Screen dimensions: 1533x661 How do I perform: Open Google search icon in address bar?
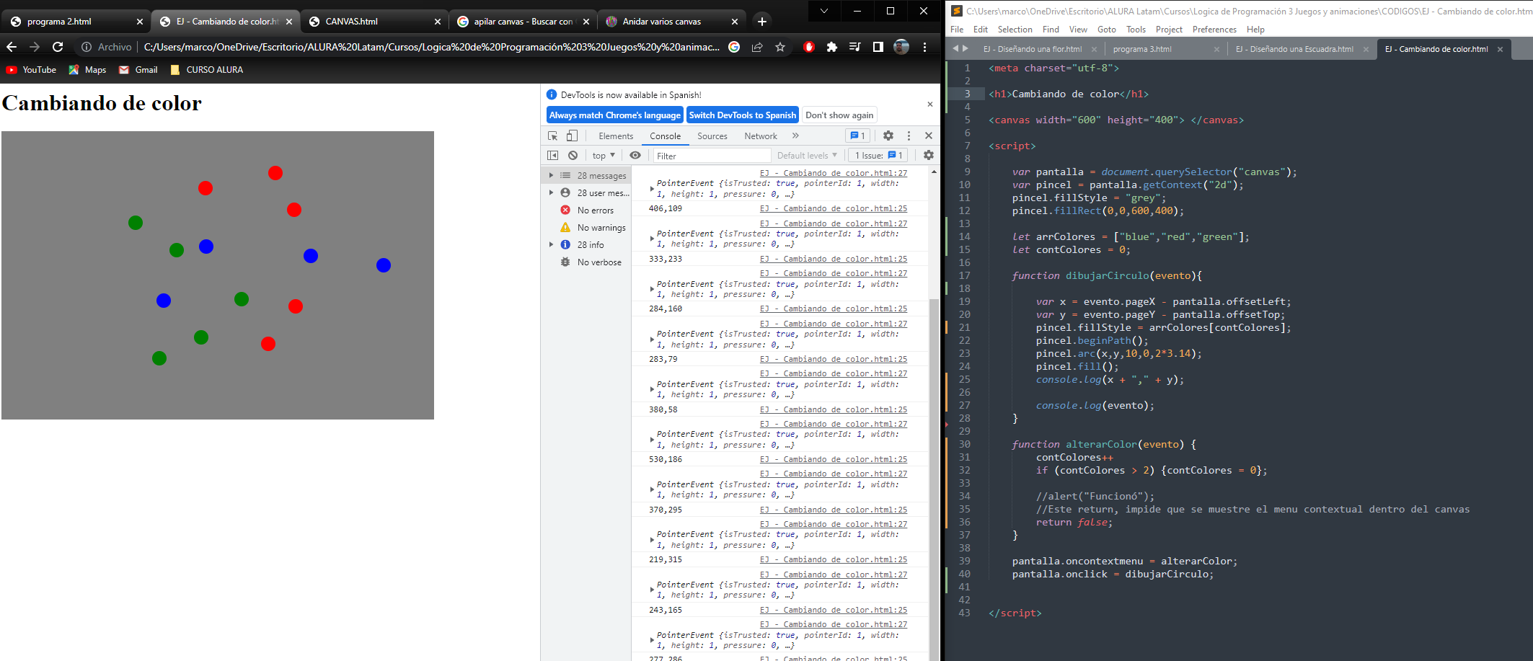pos(734,47)
